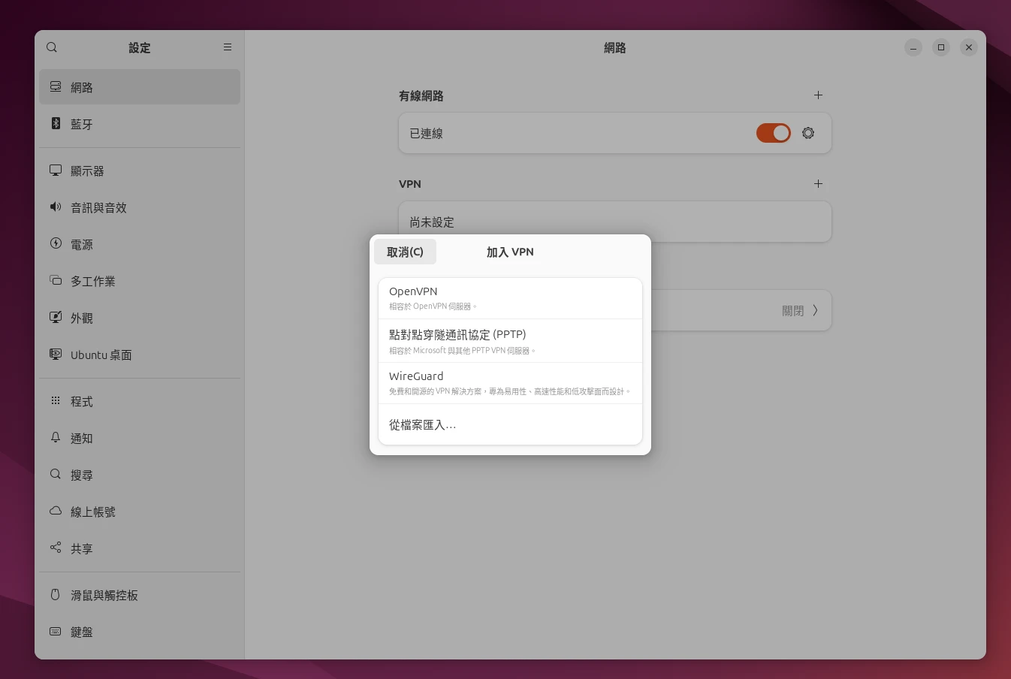Disable the wired network connection toggle
Image resolution: width=1011 pixels, height=679 pixels.
pos(774,132)
